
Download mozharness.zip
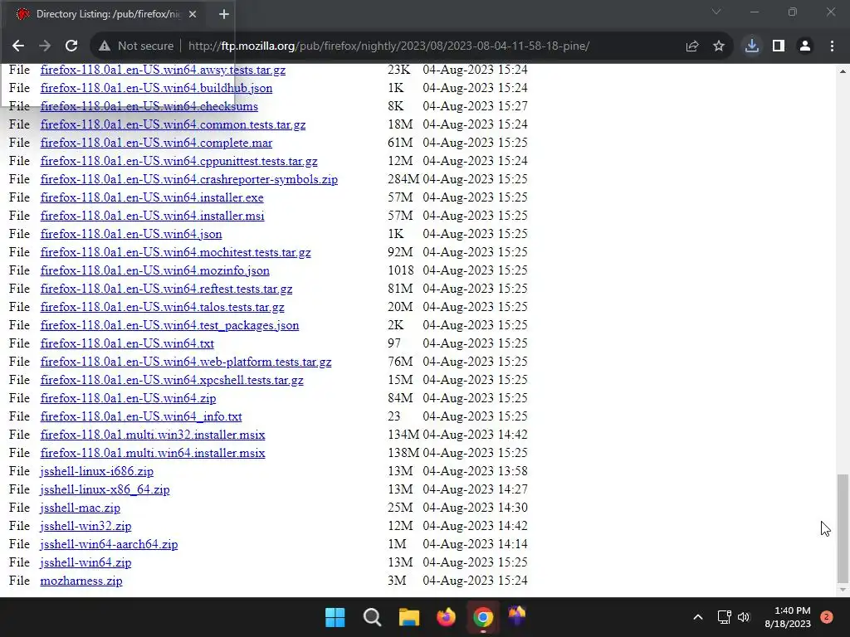pos(81,581)
